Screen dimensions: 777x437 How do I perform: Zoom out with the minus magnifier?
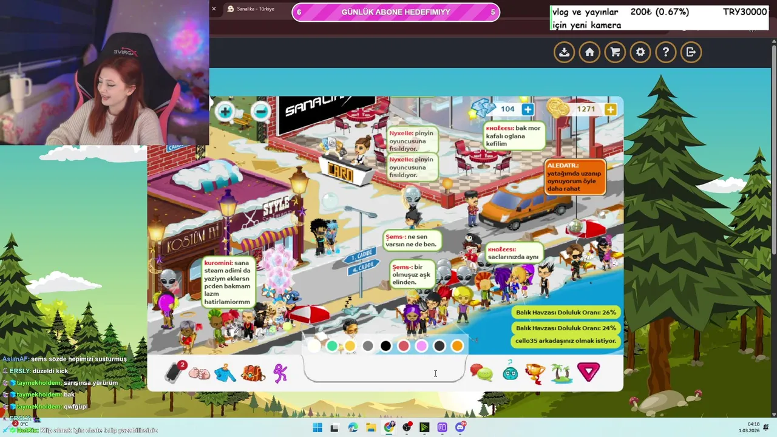260,112
